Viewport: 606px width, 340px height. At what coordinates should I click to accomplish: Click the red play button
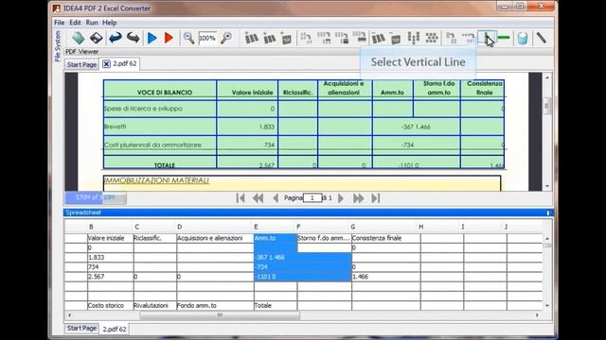pos(169,38)
